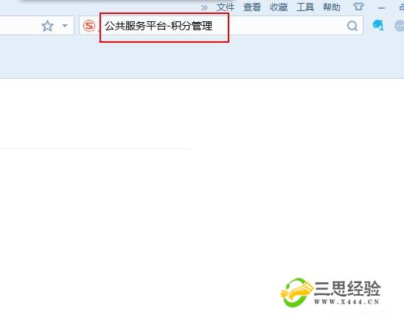Restore down the browser window
Image resolution: width=404 pixels, height=331 pixels.
click(x=402, y=7)
